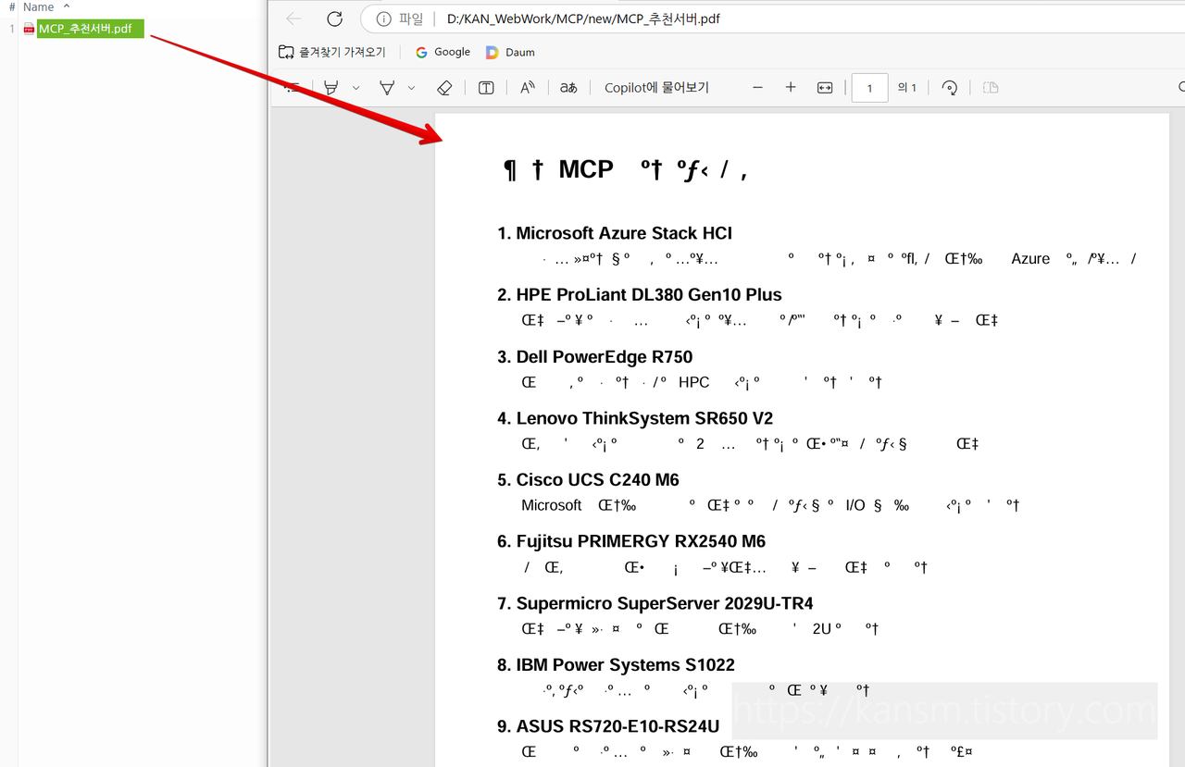Go back using the browser back arrow

click(293, 19)
